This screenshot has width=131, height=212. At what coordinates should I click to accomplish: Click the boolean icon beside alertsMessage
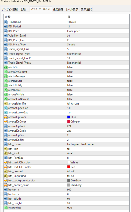[x=5, y=76]
